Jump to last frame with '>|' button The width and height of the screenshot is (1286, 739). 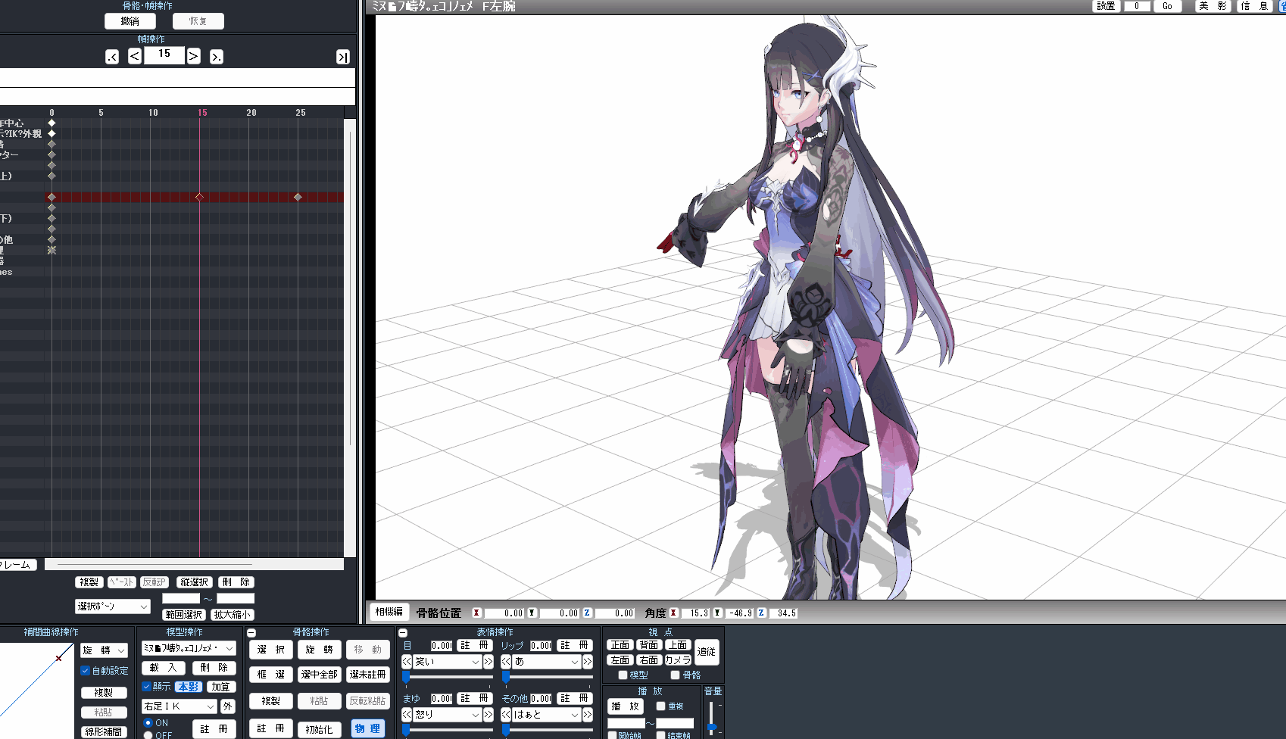[343, 57]
